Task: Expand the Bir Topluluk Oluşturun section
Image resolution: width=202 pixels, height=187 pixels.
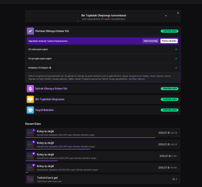Action: point(103,99)
